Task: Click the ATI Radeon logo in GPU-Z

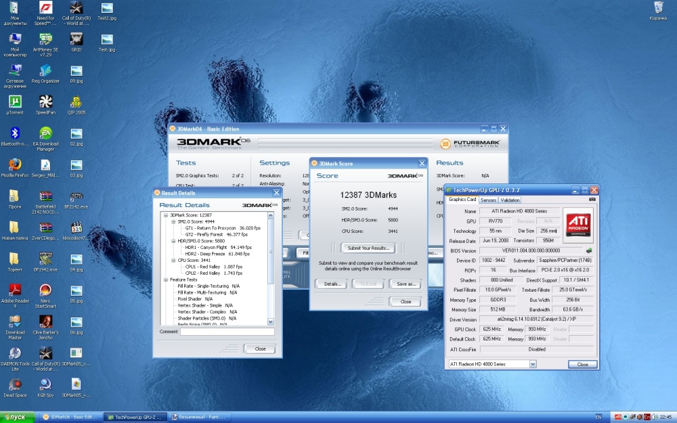Action: (x=578, y=225)
